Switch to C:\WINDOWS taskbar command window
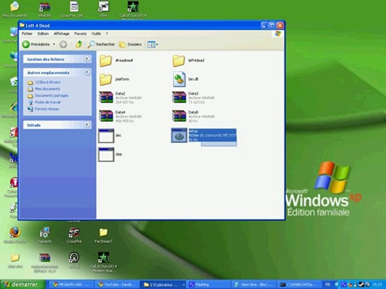Viewport: 386px width, 289px height. click(300, 285)
